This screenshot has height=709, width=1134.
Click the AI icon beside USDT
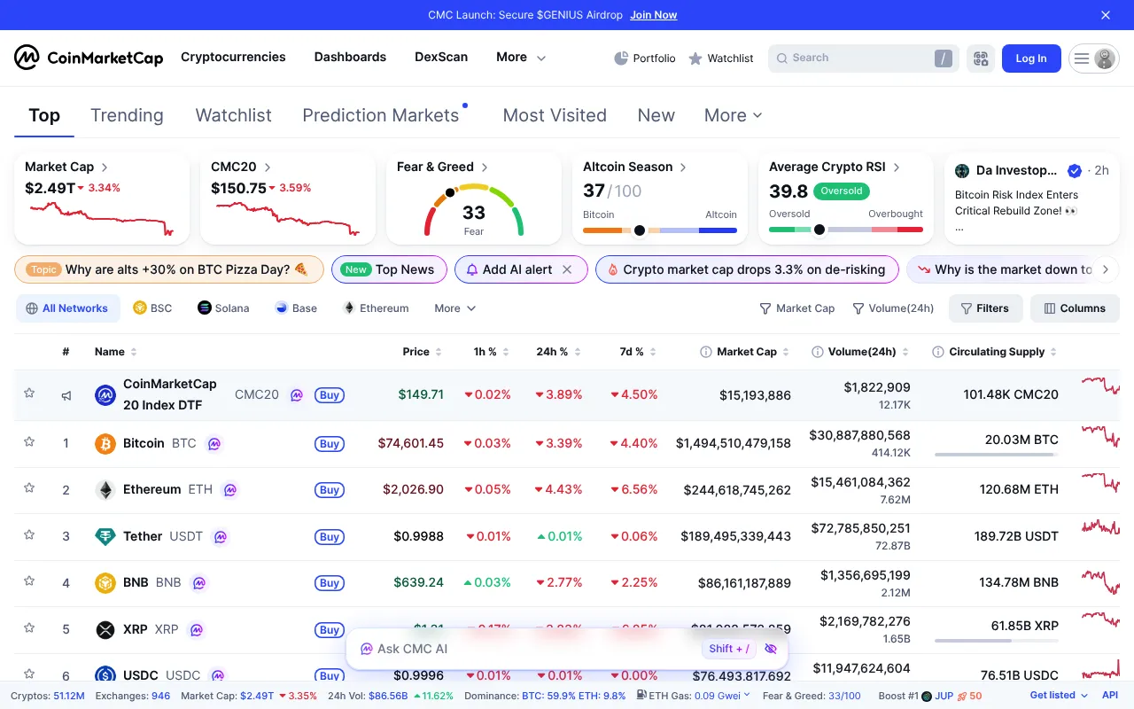pyautogui.click(x=221, y=536)
